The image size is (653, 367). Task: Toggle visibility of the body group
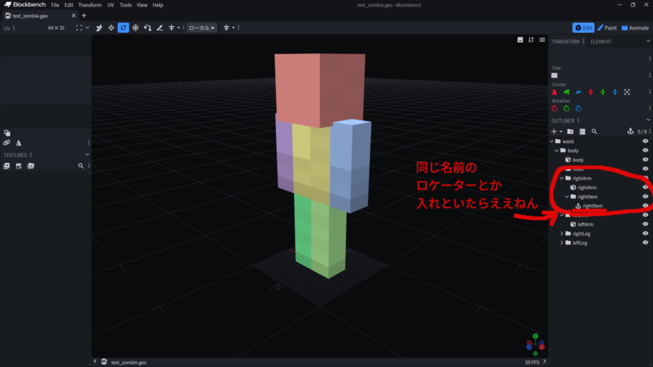click(x=645, y=151)
